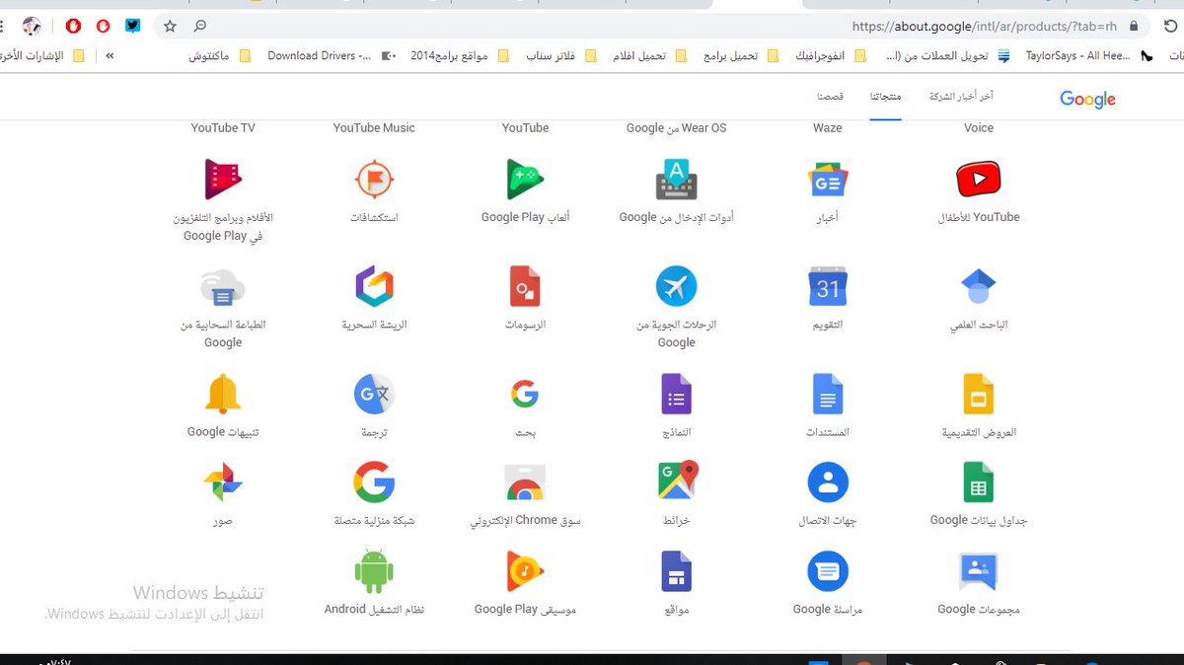1184x665 pixels.
Task: Expand the bookmarks overflow chevron
Action: [110, 56]
